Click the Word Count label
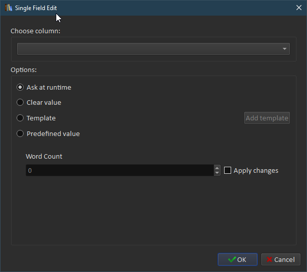 (x=44, y=156)
